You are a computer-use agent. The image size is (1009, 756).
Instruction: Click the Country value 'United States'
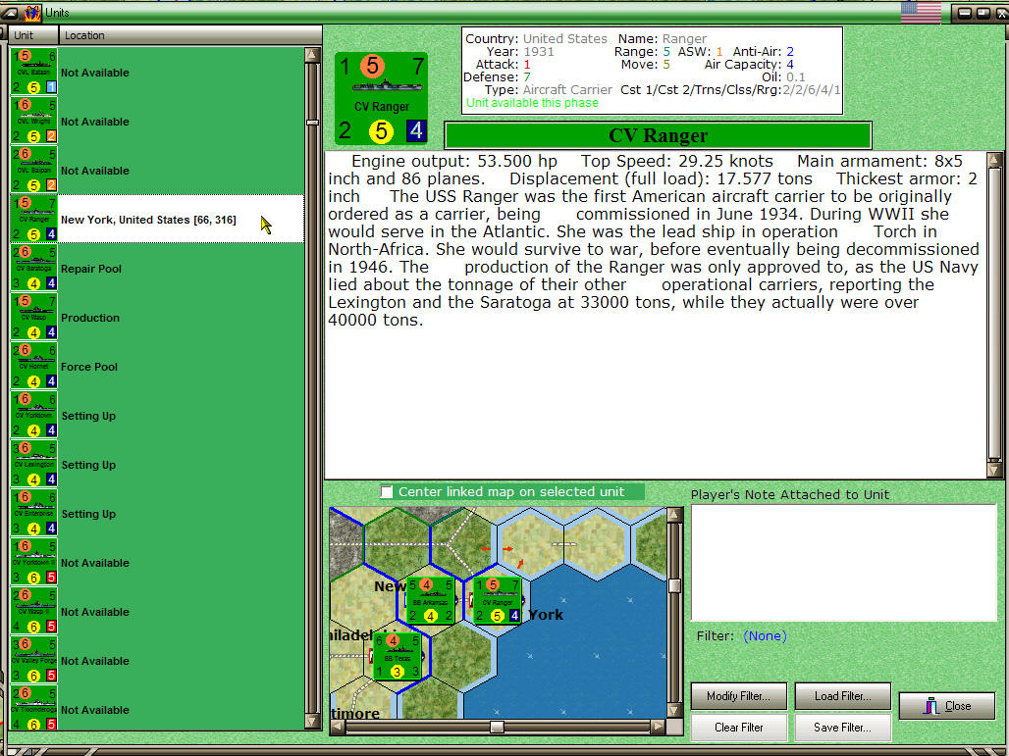pos(564,38)
